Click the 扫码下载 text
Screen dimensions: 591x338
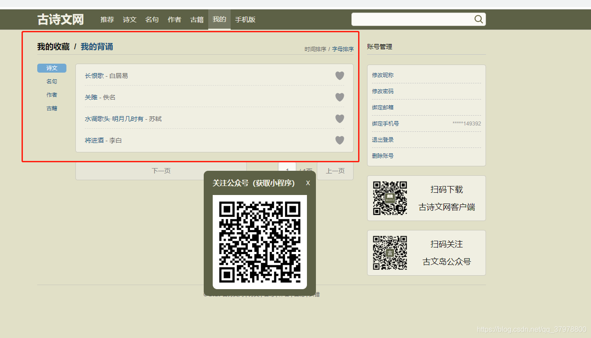pyautogui.click(x=447, y=190)
